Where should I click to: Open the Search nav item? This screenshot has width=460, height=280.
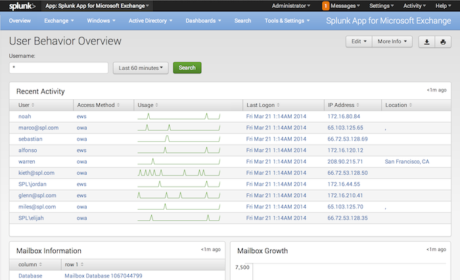coord(242,20)
